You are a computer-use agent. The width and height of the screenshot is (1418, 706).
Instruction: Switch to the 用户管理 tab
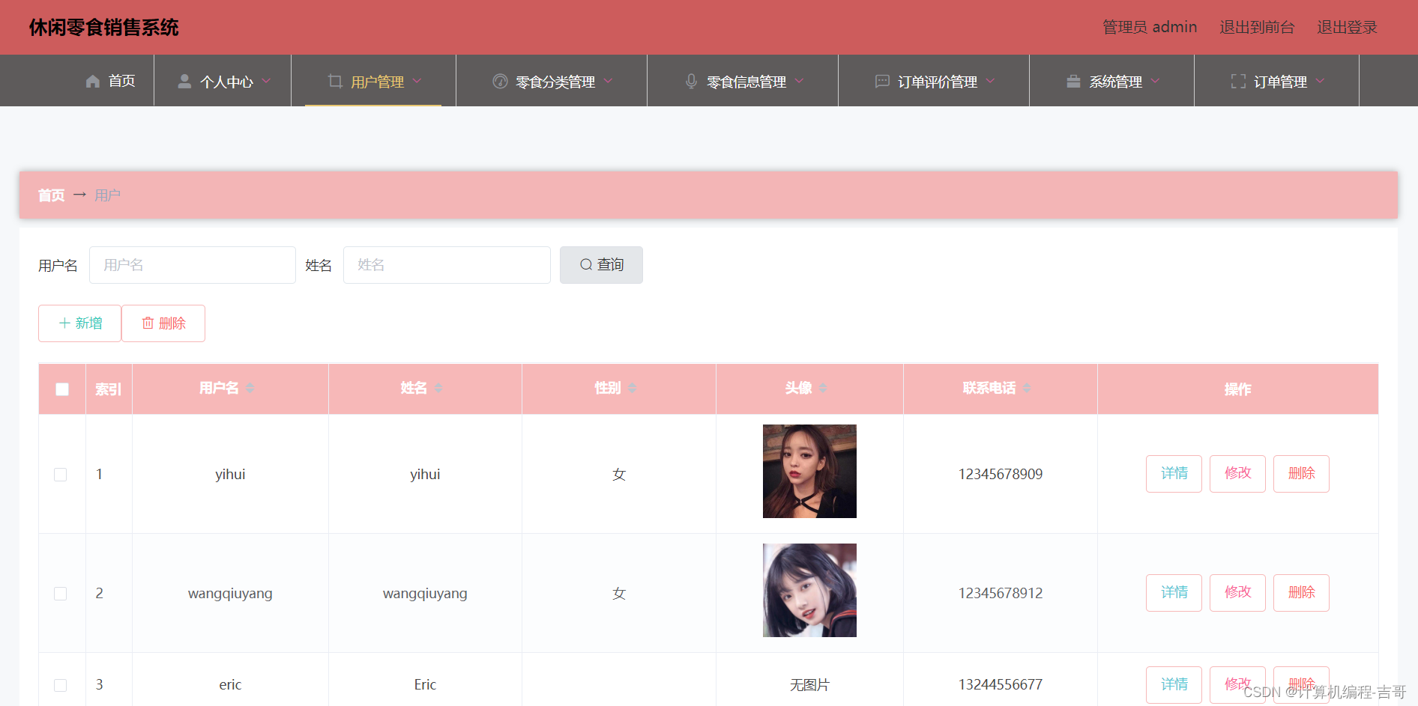[377, 81]
